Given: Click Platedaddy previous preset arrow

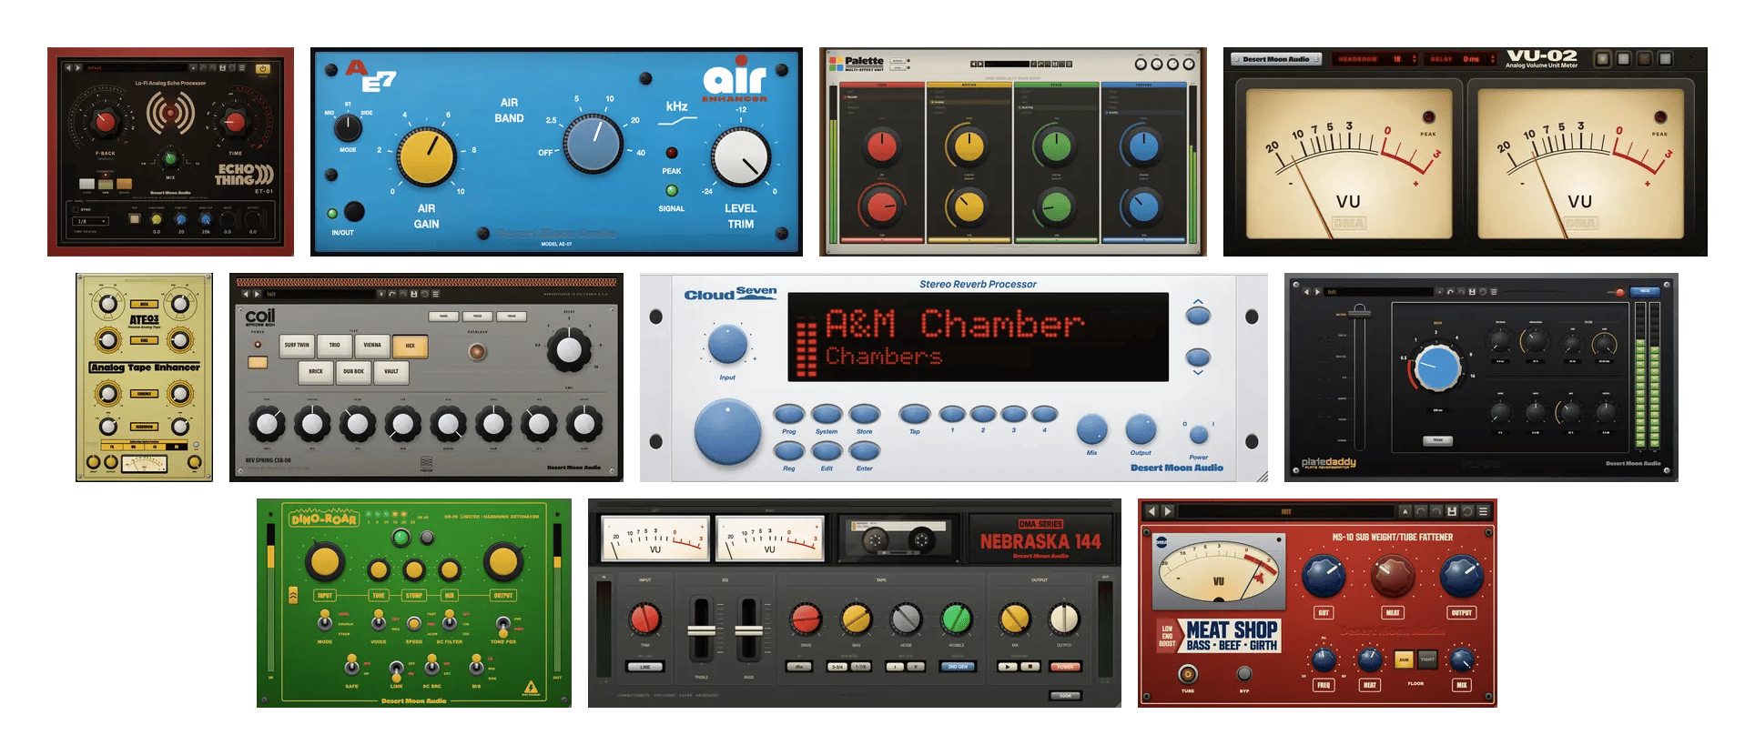Looking at the screenshot, I should [1307, 292].
